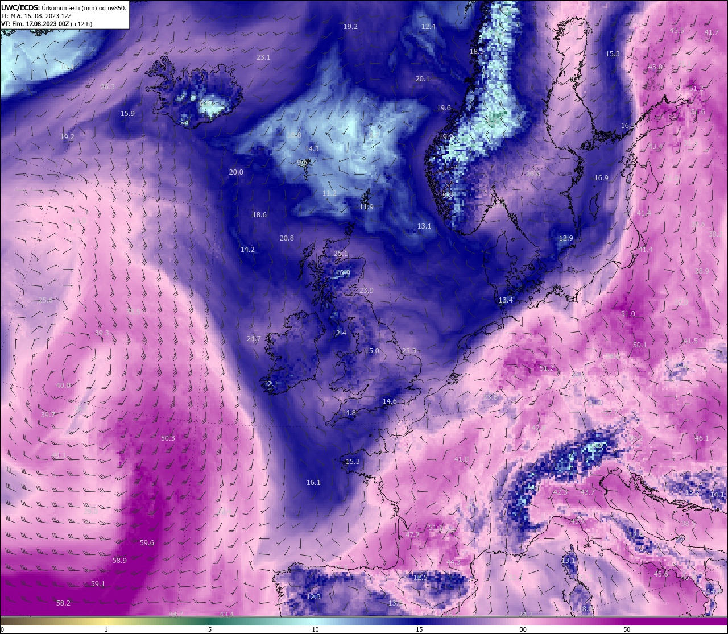The height and width of the screenshot is (634, 728).
Task: Click the colour scale label 10
Action: [315, 629]
